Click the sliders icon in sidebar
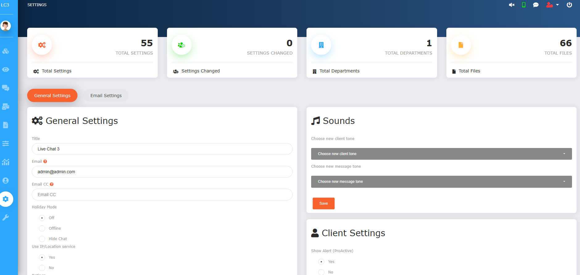This screenshot has height=275, width=580. pyautogui.click(x=6, y=144)
